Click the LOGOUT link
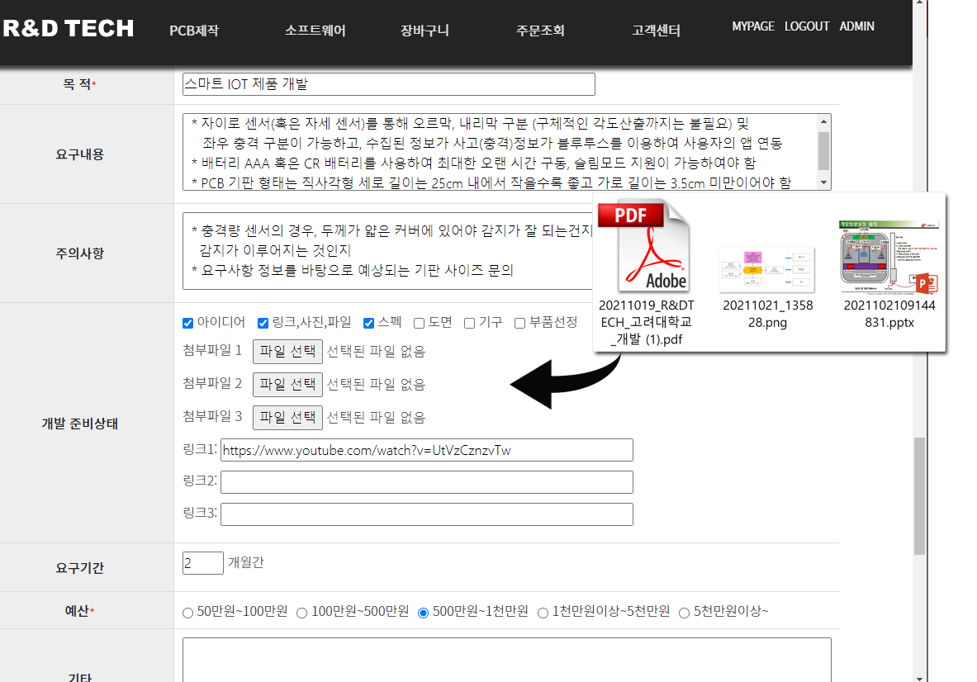The width and height of the screenshot is (977, 682). [807, 26]
